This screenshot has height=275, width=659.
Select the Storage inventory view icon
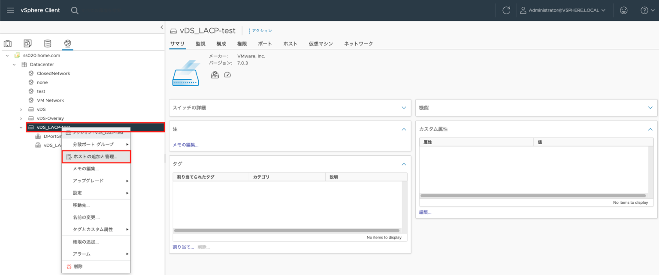click(47, 43)
